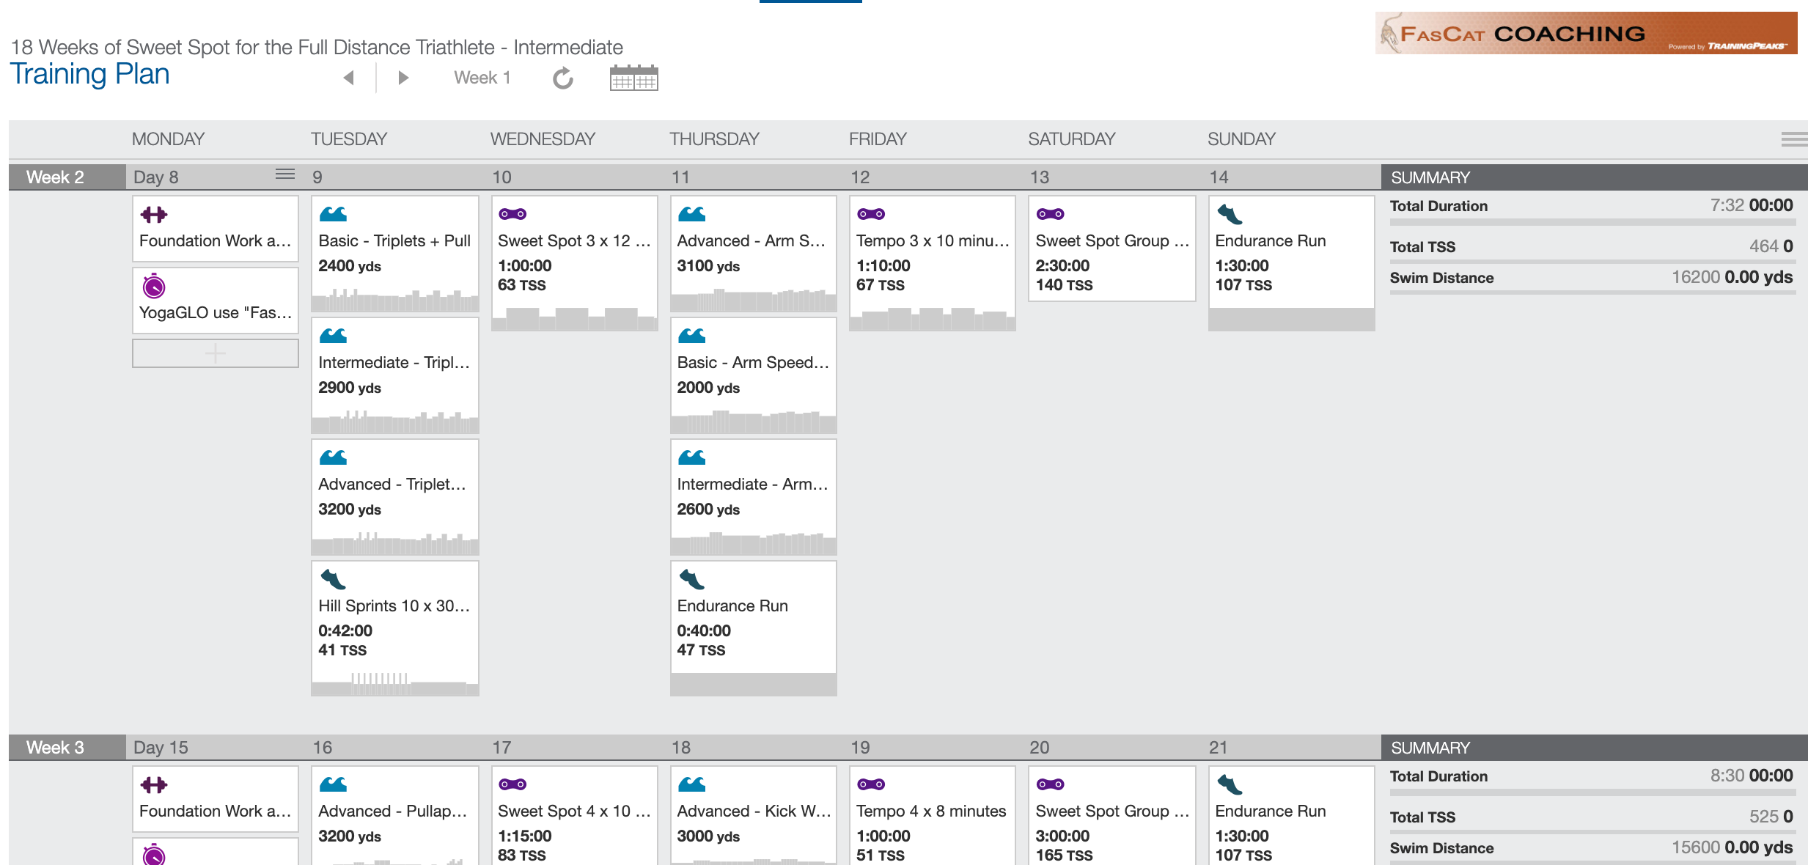Click the refresh plan icon
Viewport: 1808px width, 865px height.
pyautogui.click(x=563, y=78)
